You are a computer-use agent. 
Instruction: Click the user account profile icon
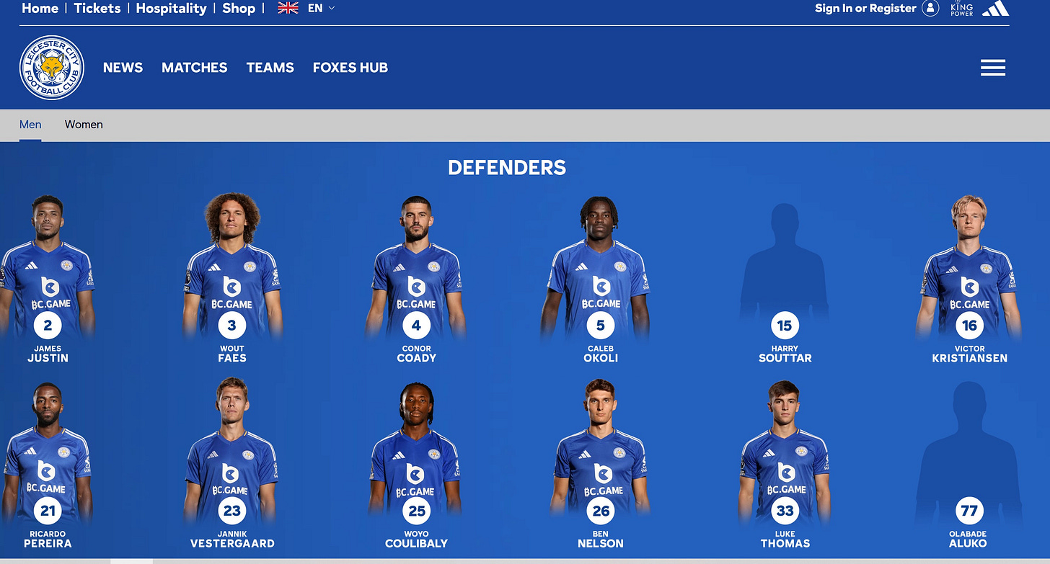click(x=930, y=9)
